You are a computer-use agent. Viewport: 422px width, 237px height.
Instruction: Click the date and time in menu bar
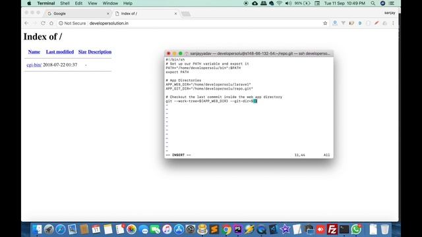(x=344, y=3)
